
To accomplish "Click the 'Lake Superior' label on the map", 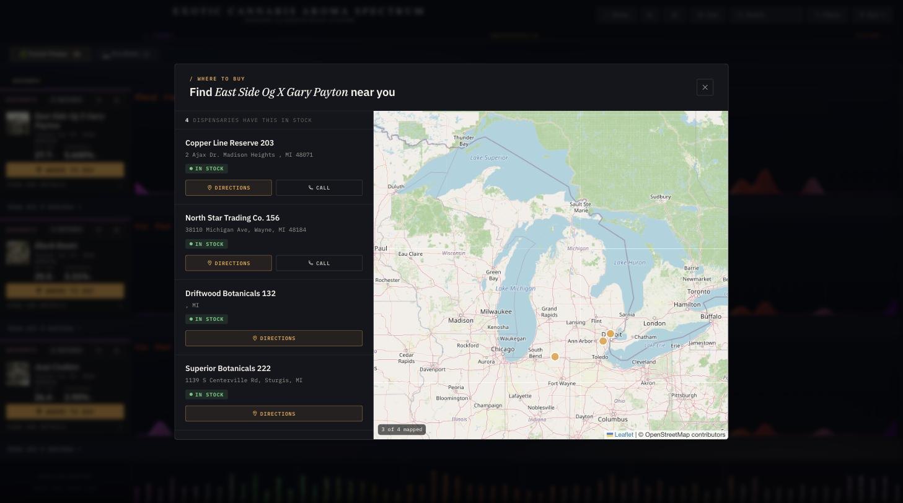I will coord(489,157).
